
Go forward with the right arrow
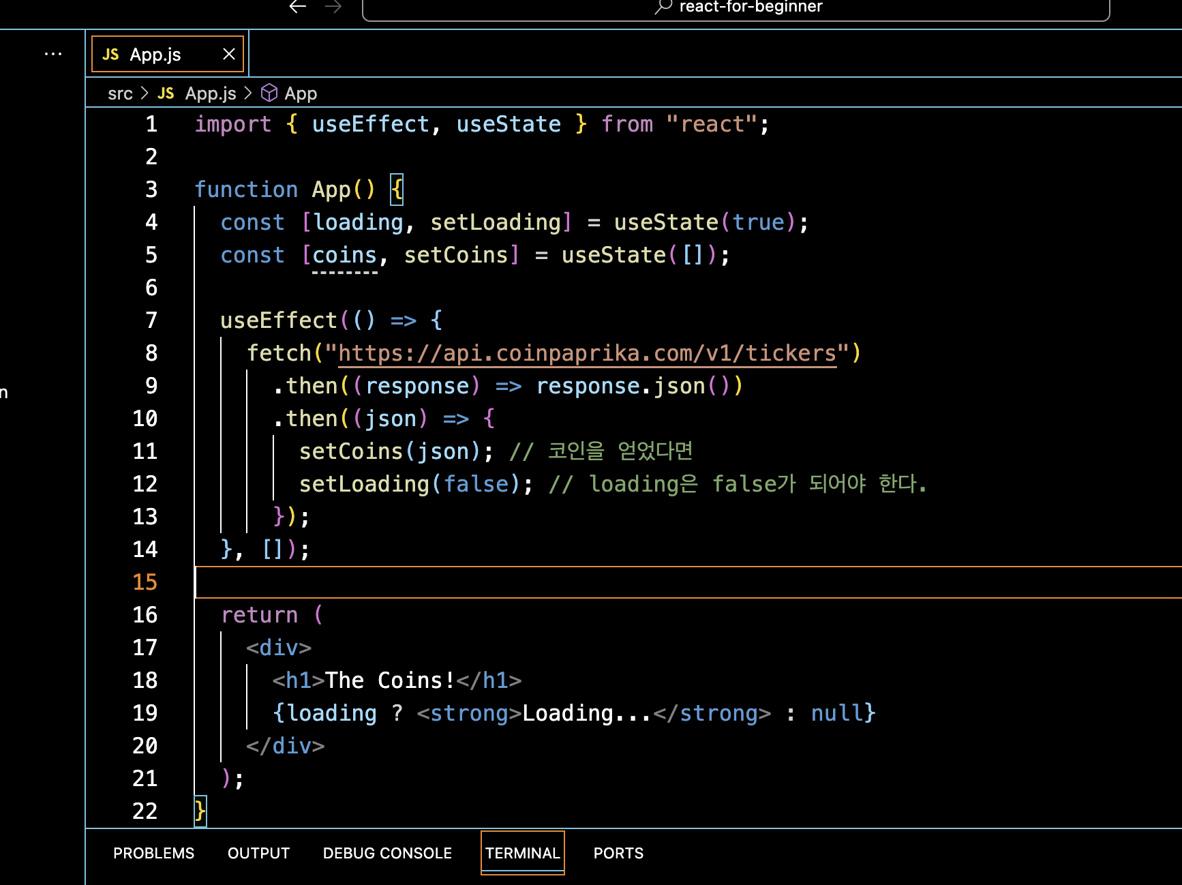point(333,7)
